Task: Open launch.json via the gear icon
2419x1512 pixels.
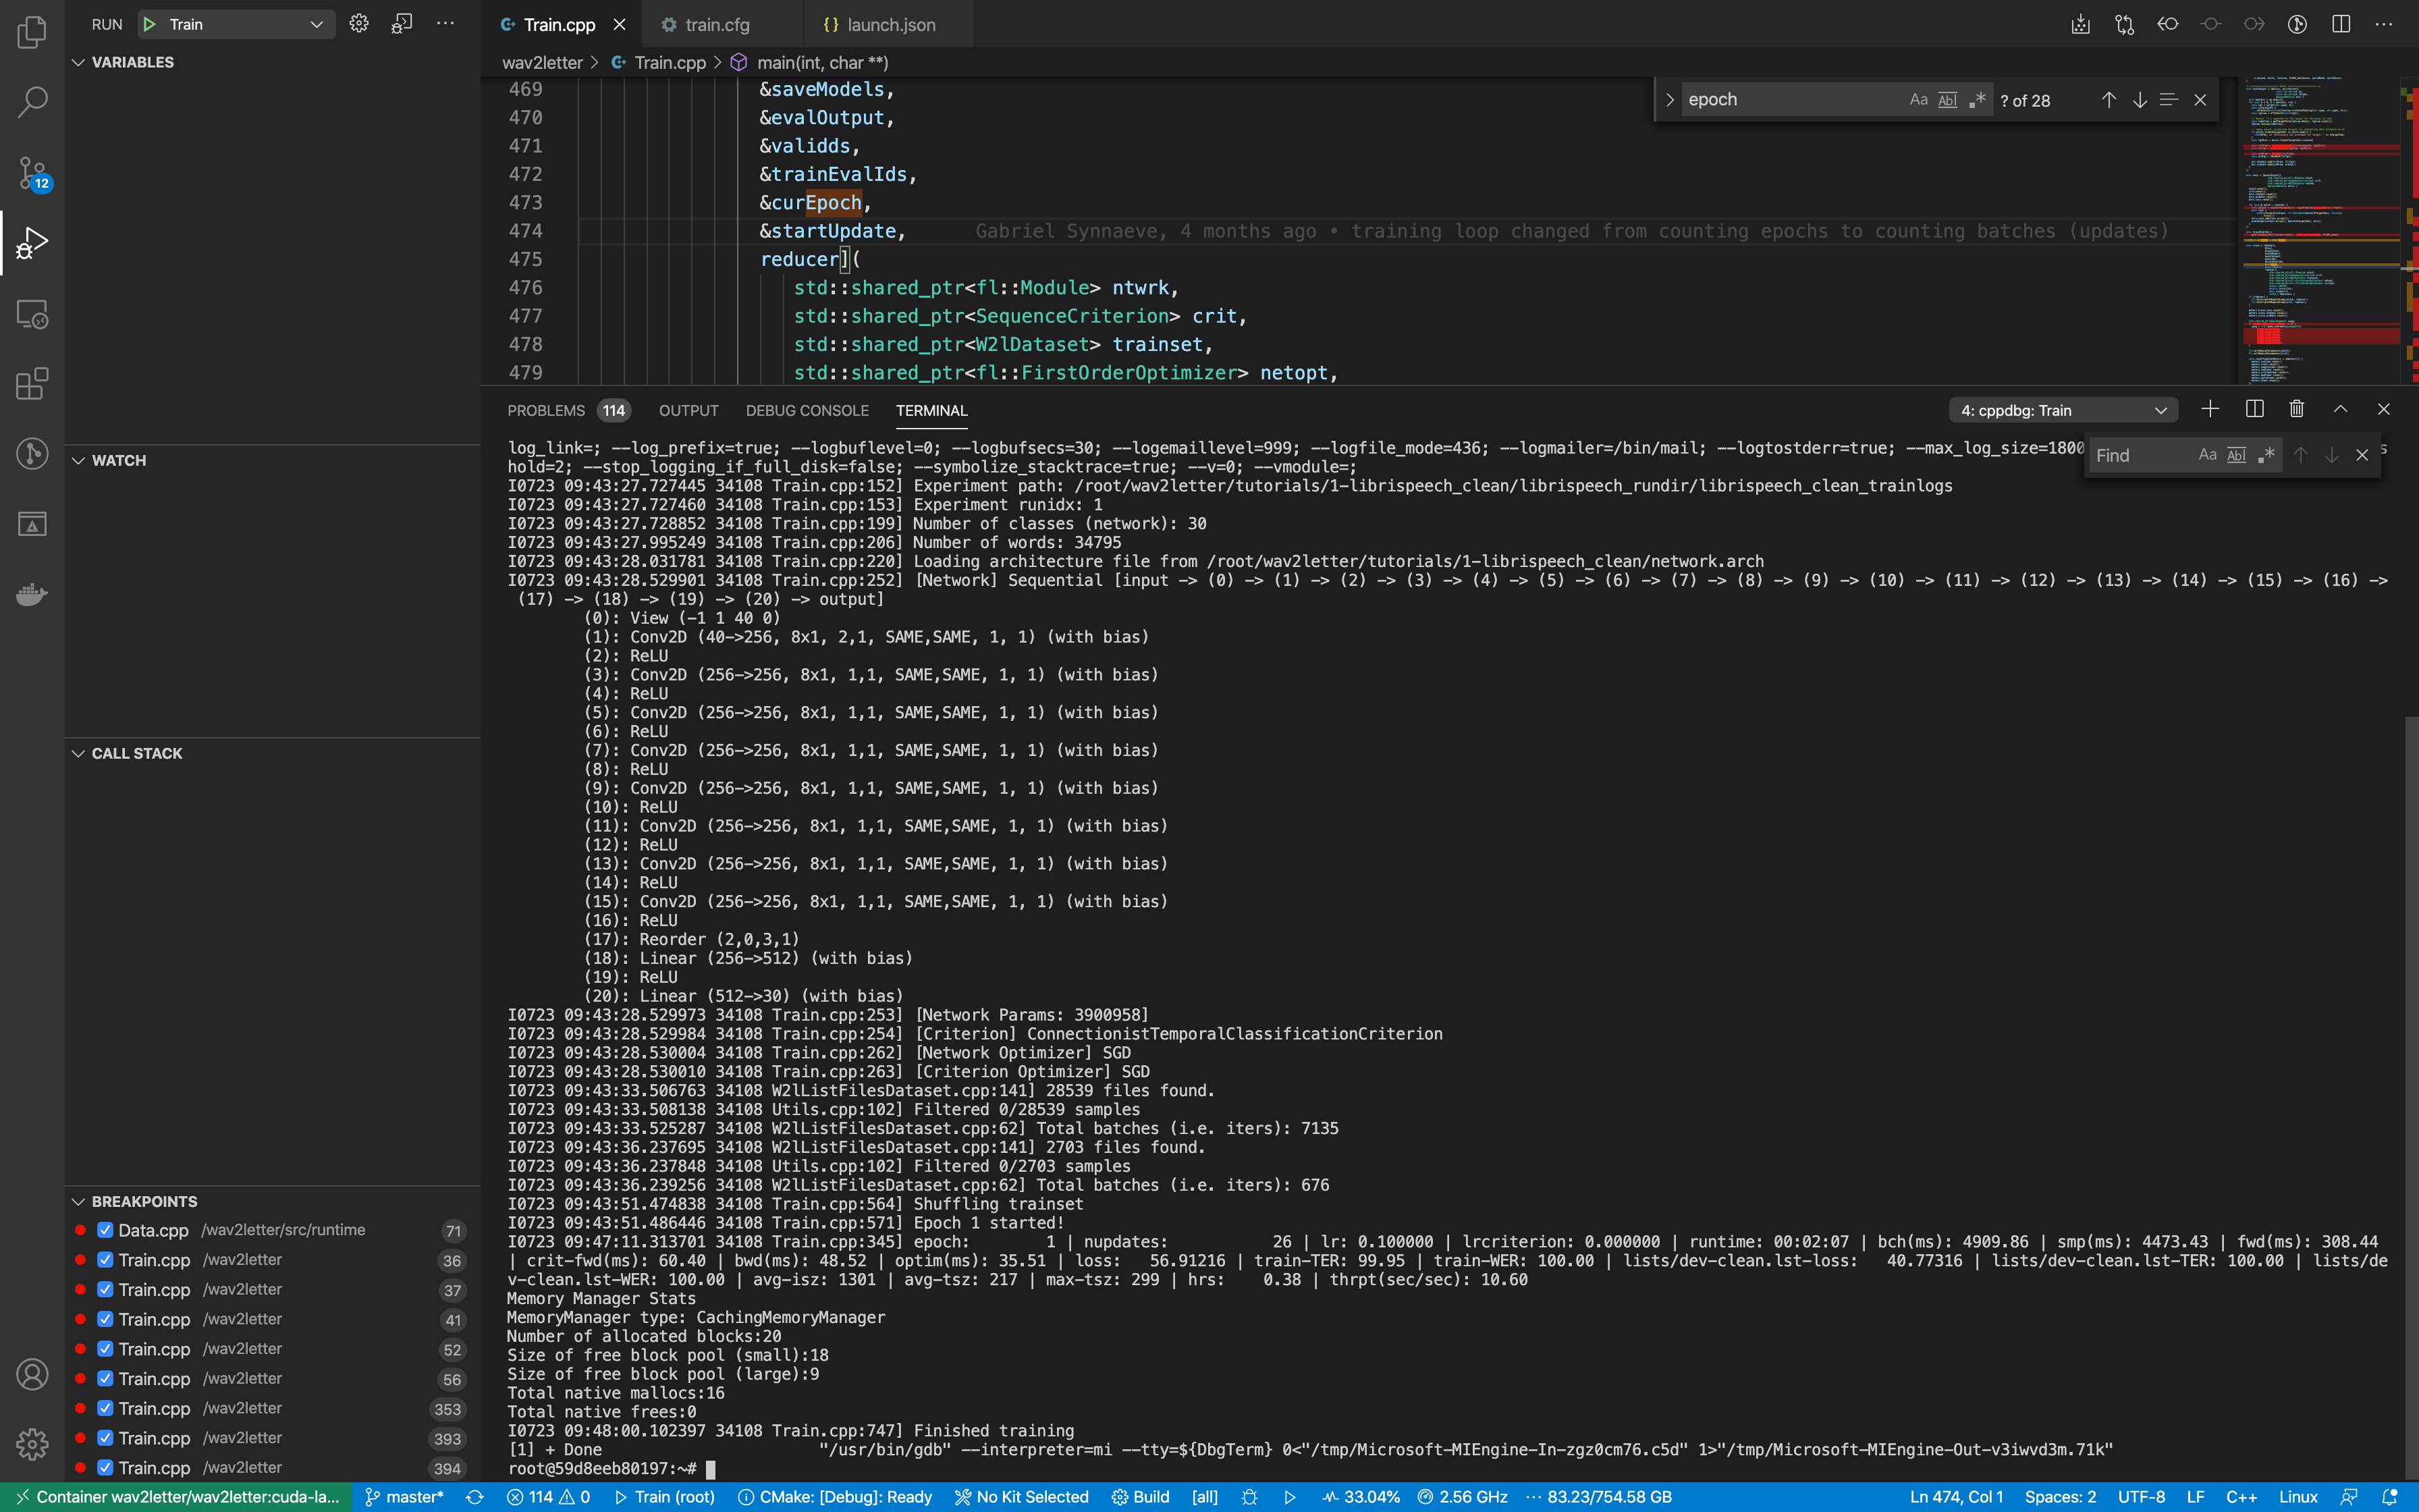Action: [360, 24]
